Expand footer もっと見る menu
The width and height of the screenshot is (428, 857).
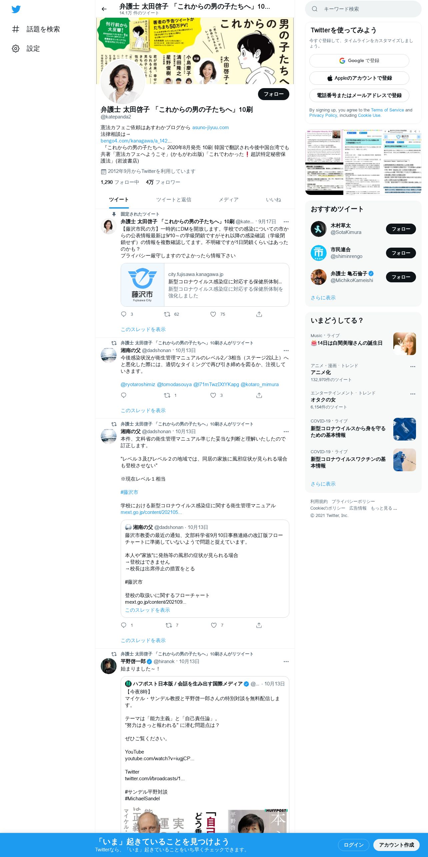click(x=384, y=508)
